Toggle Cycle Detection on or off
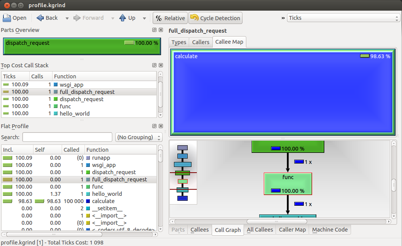This screenshot has width=402, height=246. (215, 18)
